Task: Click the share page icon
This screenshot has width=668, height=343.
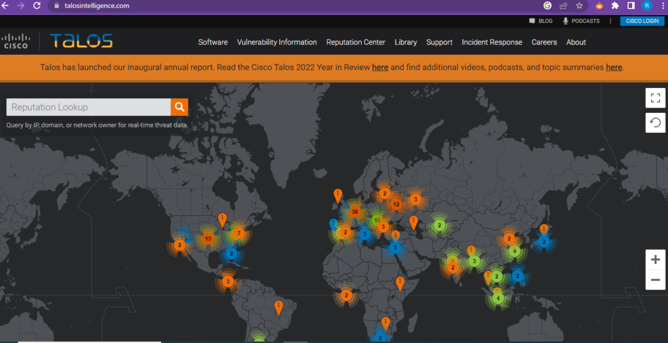Action: [x=563, y=5]
